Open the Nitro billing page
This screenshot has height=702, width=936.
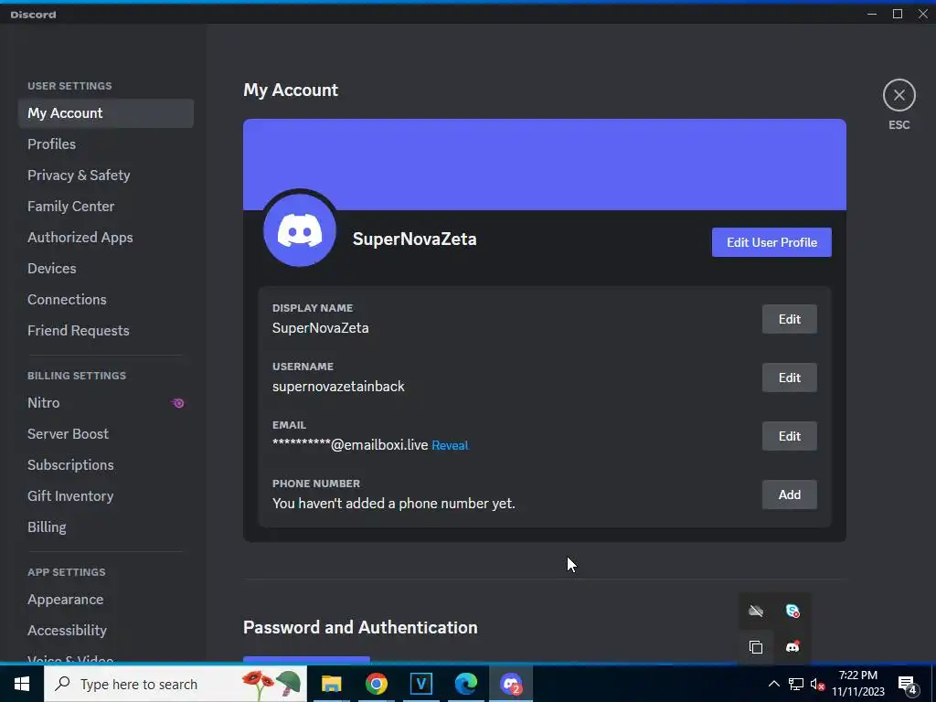(x=106, y=403)
